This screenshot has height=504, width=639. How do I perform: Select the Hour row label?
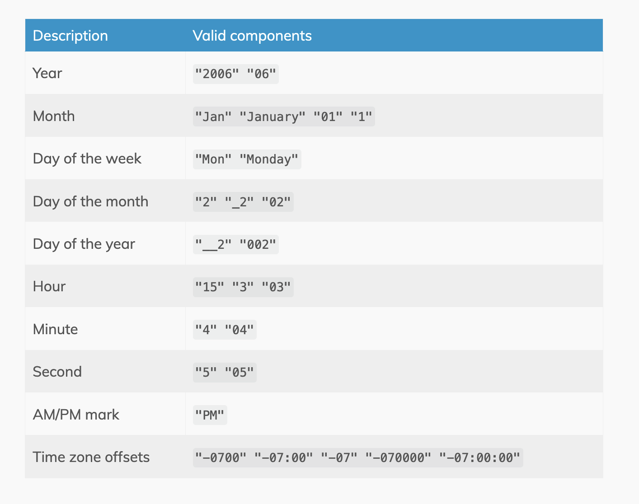coord(49,286)
